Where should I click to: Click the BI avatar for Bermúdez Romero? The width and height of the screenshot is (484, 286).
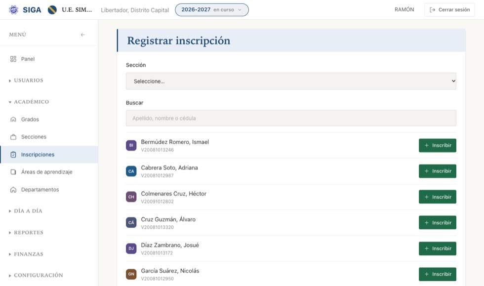pyautogui.click(x=131, y=145)
